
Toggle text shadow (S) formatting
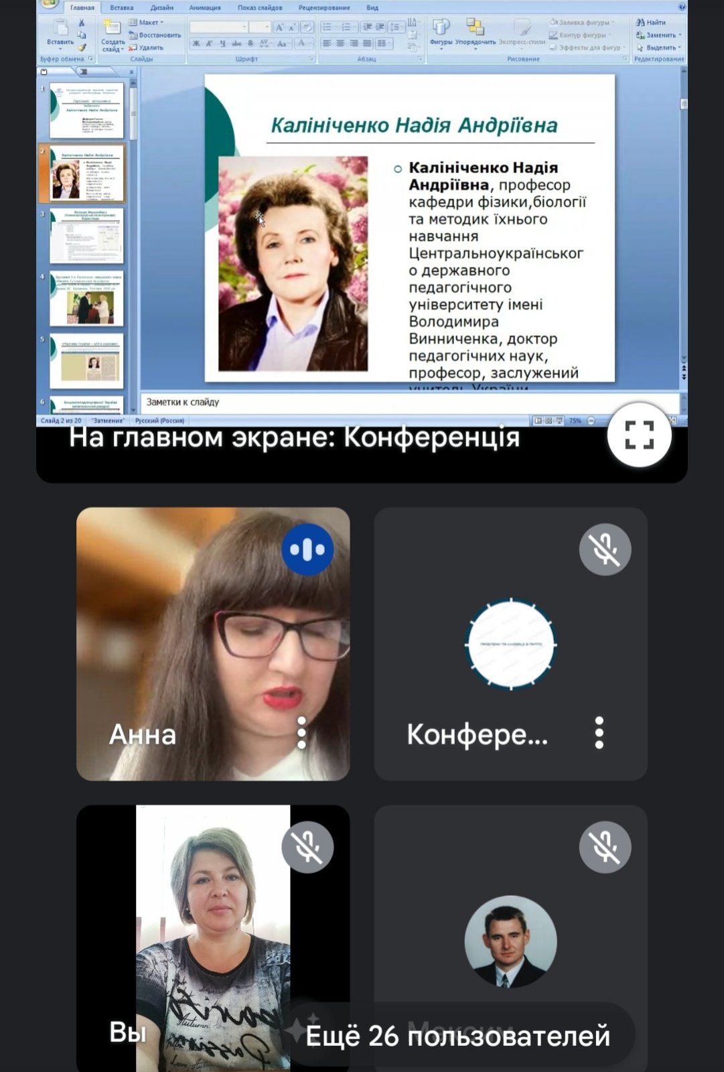pos(250,44)
